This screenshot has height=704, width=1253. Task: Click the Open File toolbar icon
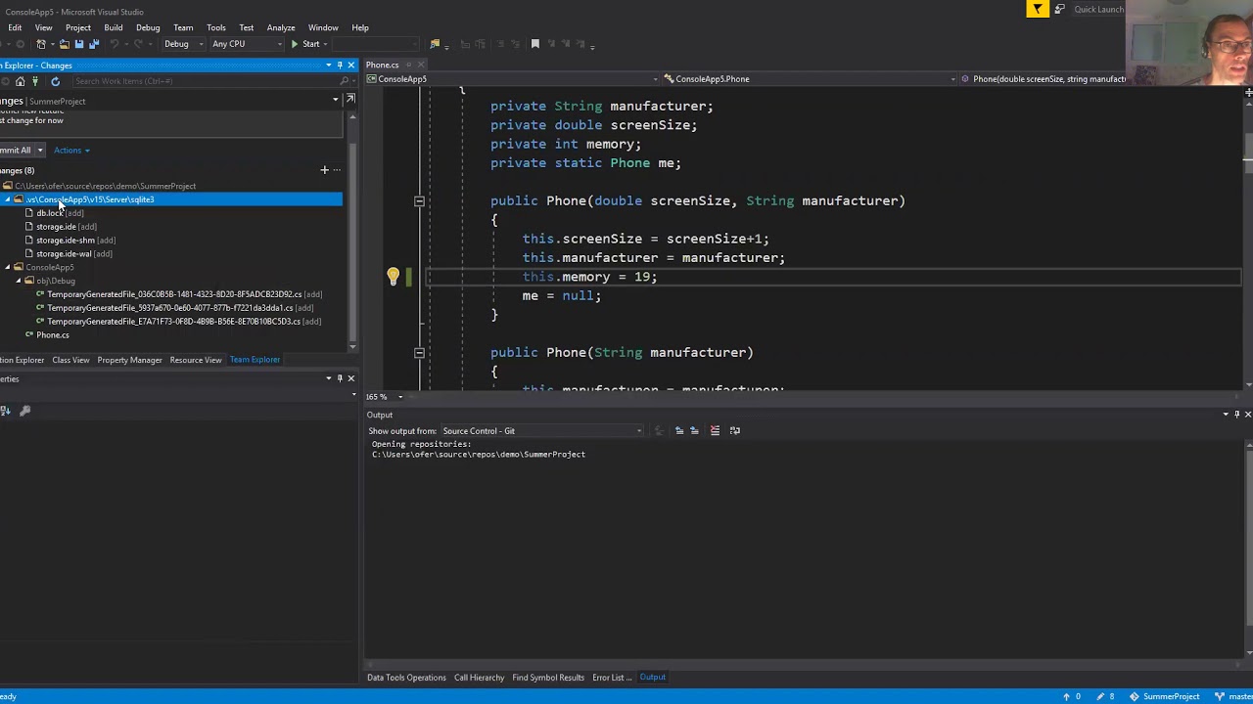(65, 44)
